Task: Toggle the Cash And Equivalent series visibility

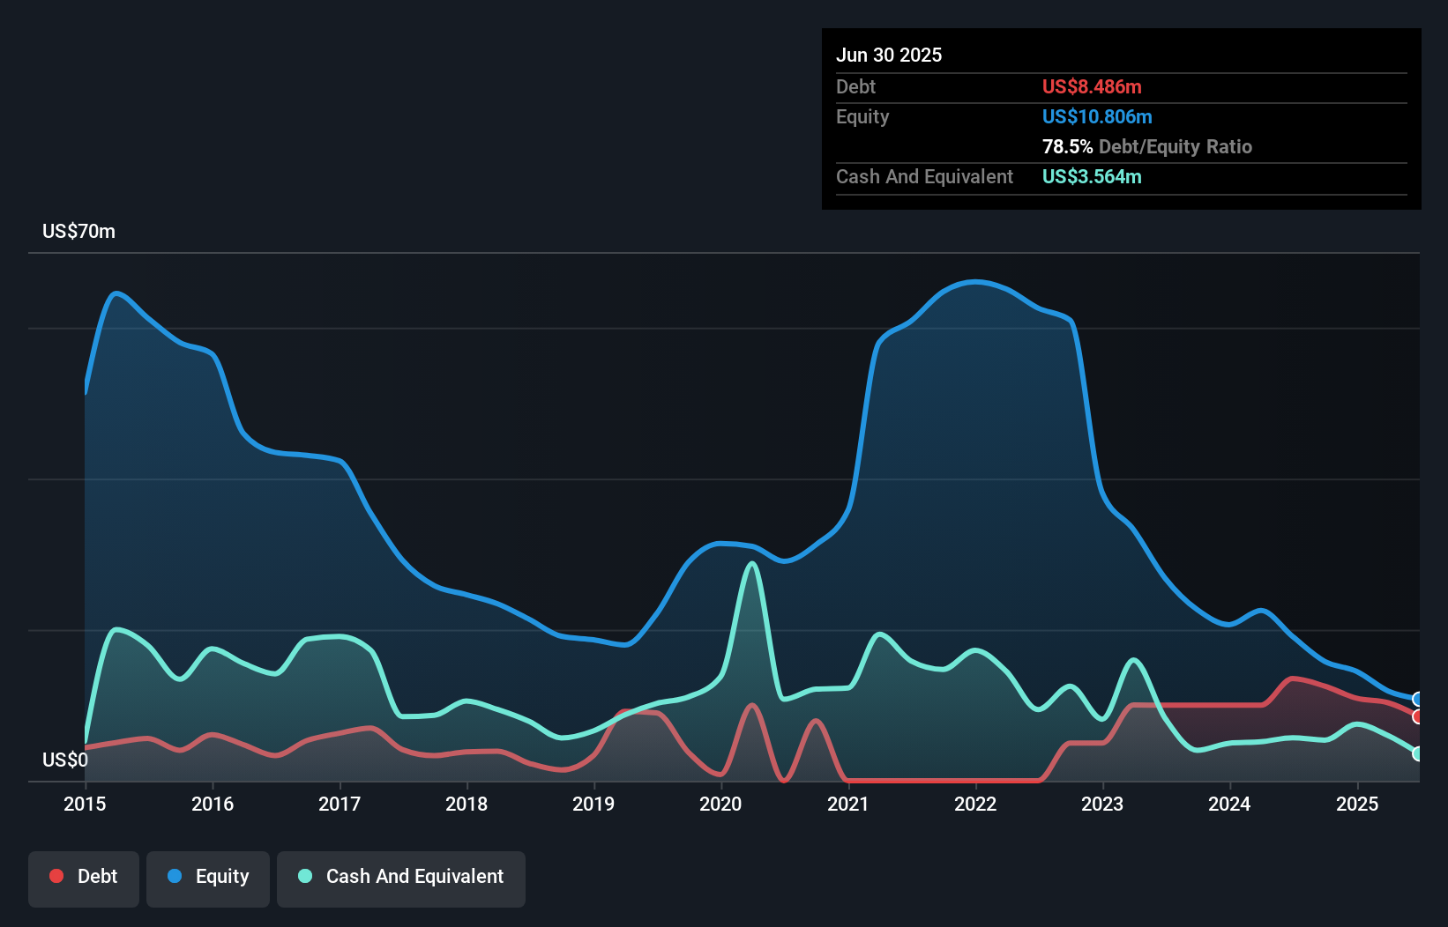Action: coord(401,878)
